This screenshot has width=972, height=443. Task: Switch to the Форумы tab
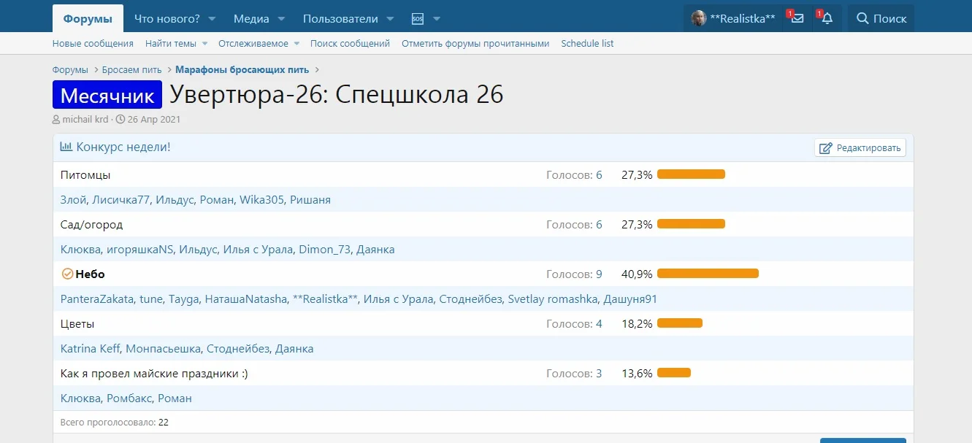click(87, 18)
